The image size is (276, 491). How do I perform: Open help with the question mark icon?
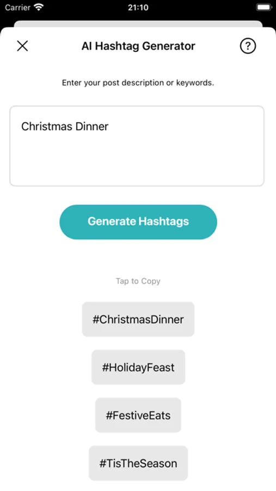point(248,46)
